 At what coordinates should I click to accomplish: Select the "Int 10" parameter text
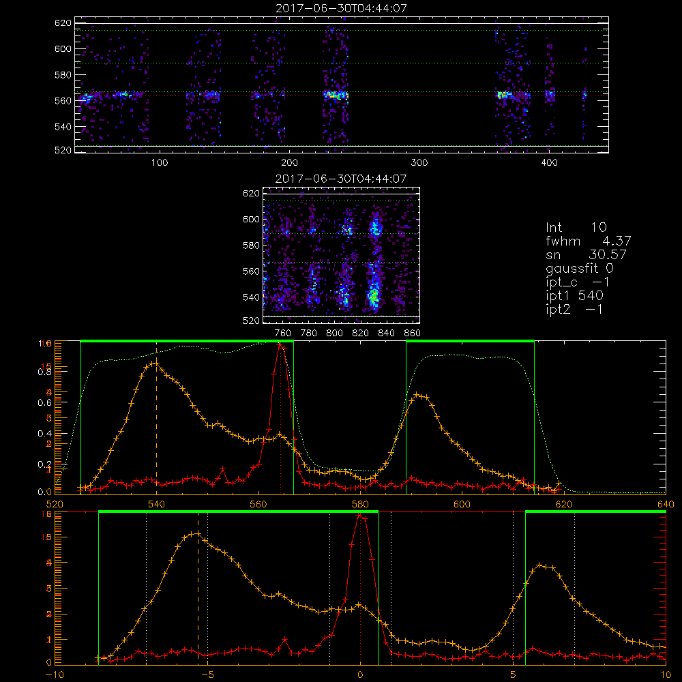(576, 227)
